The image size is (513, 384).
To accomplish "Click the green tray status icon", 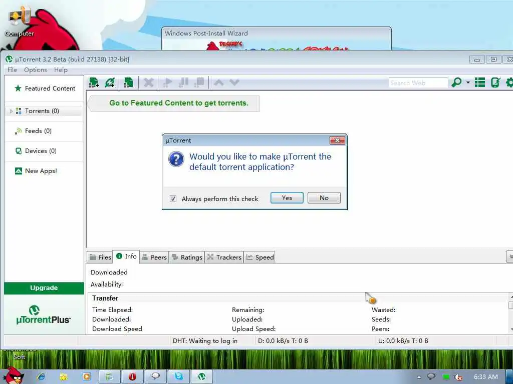I will (x=445, y=377).
